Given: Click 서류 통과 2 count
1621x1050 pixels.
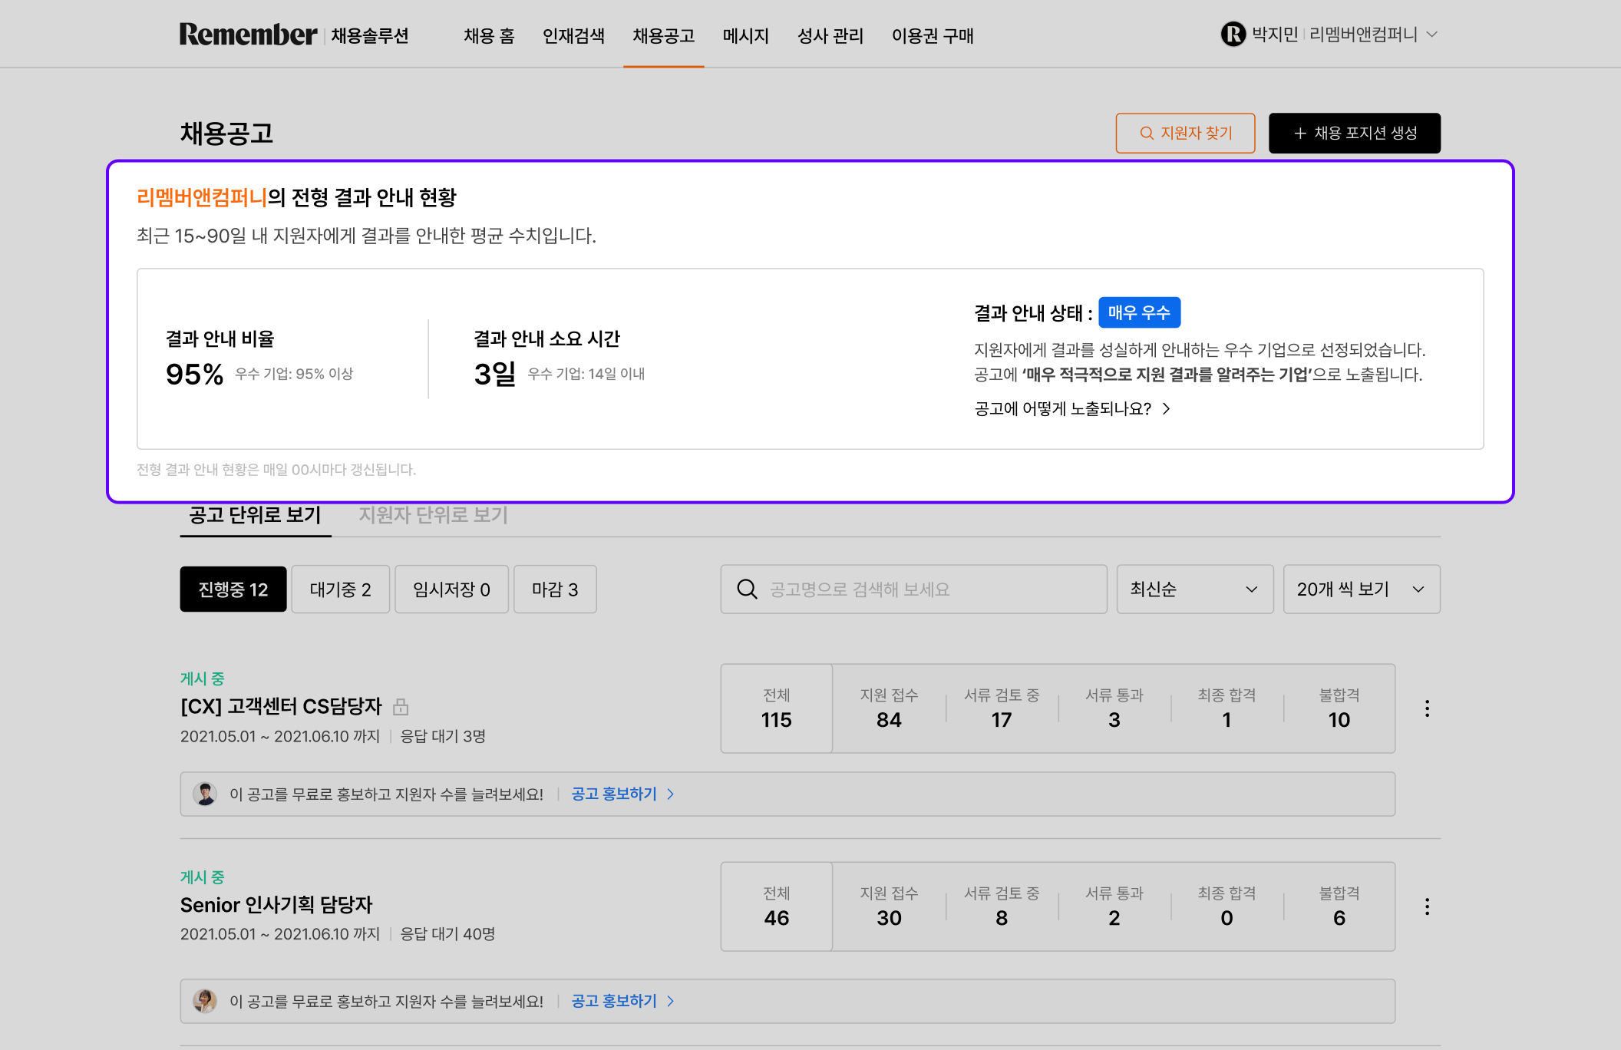Looking at the screenshot, I should pos(1114,906).
